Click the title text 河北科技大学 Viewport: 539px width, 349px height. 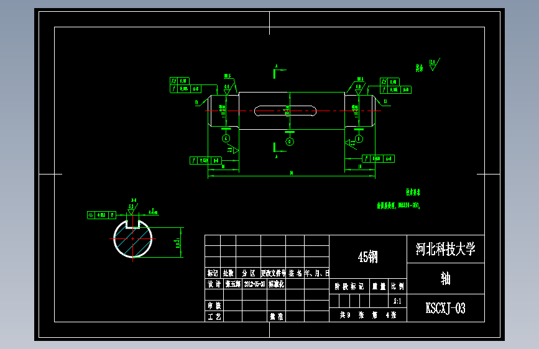tap(445, 249)
